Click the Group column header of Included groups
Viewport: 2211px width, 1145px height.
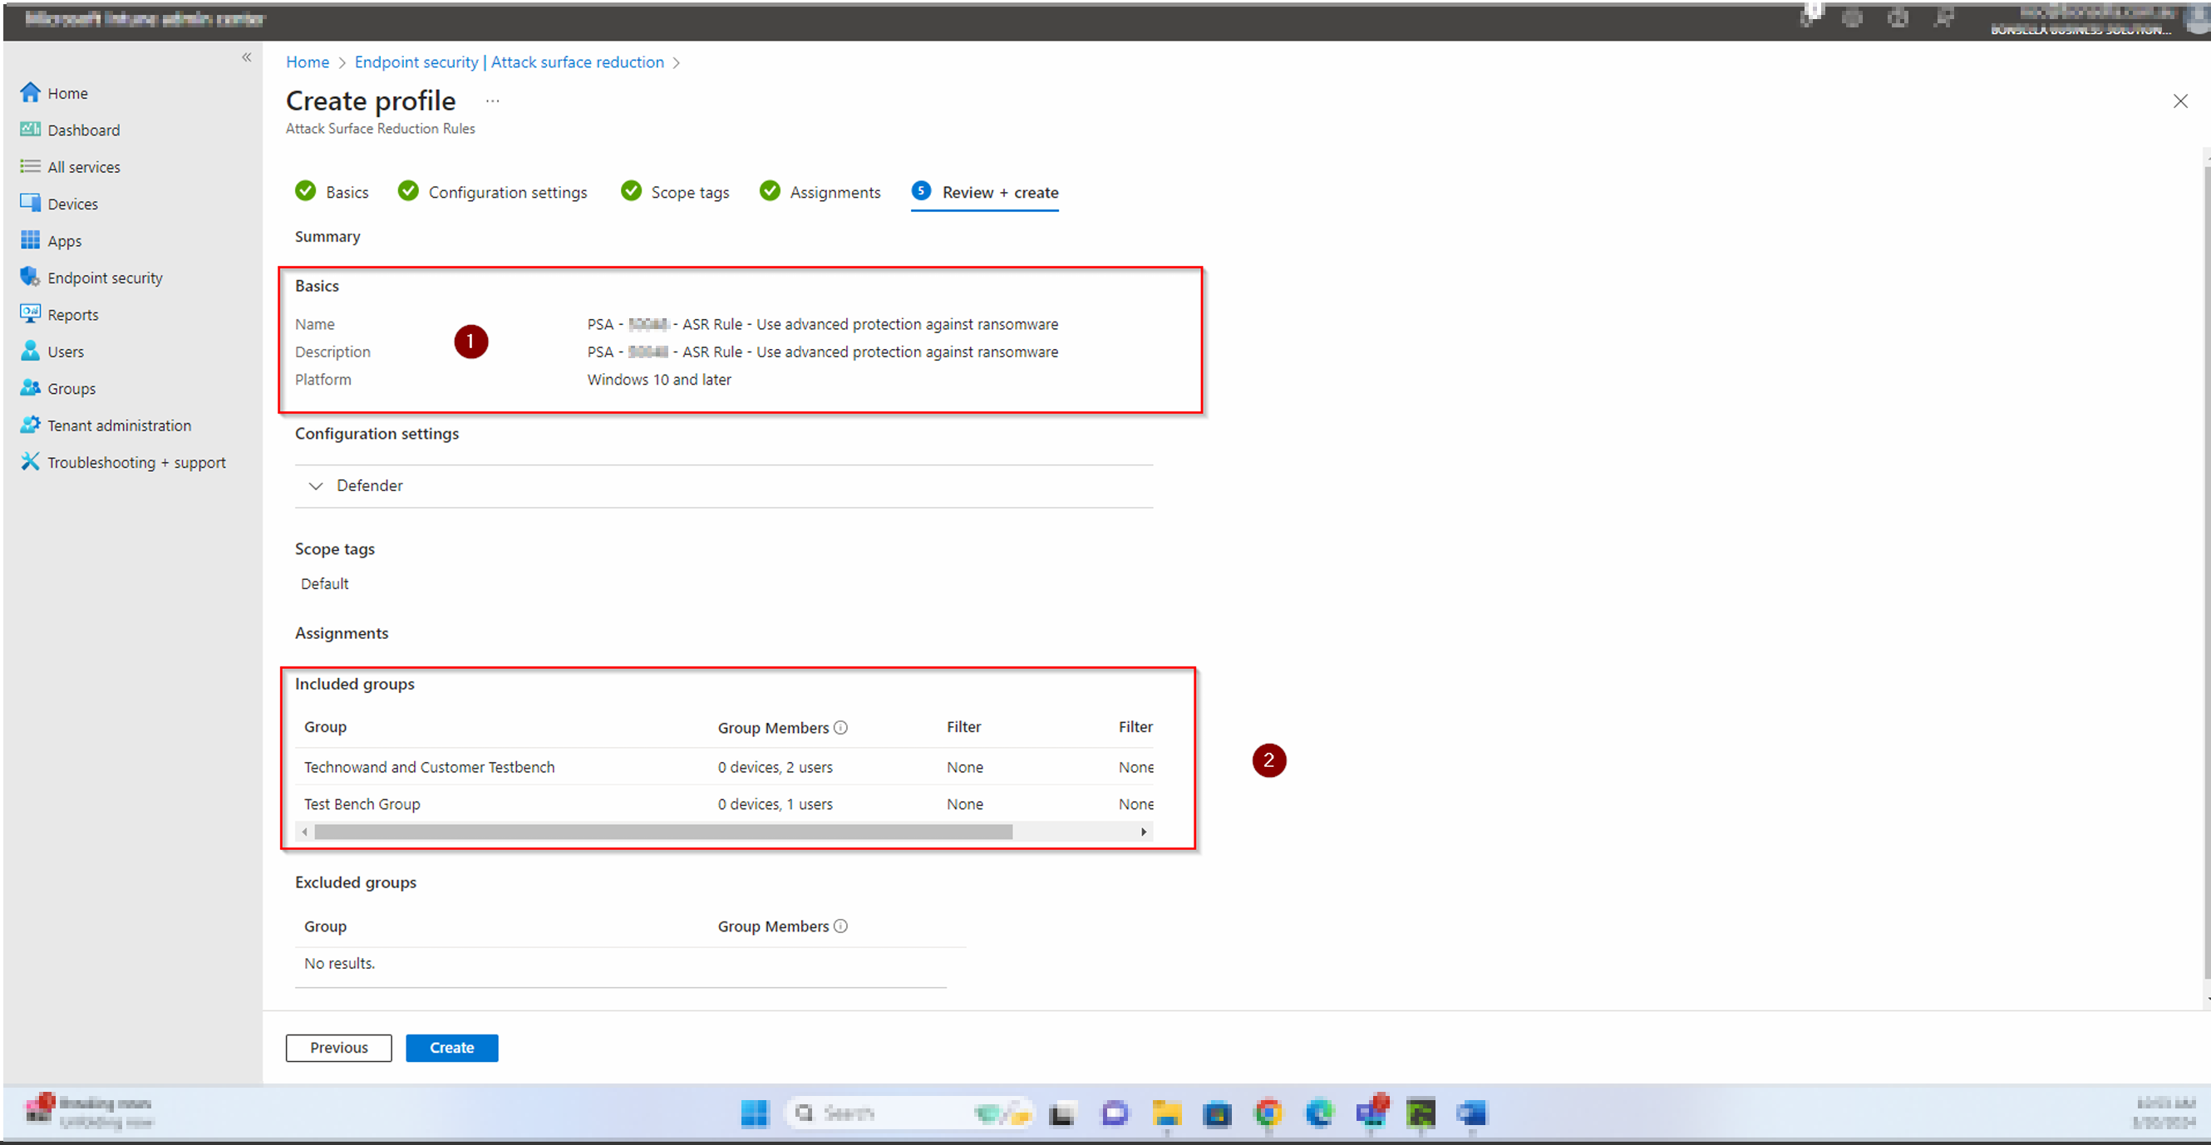tap(325, 727)
